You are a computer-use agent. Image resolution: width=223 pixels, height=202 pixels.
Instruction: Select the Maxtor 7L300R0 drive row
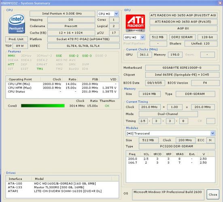(x=62, y=187)
